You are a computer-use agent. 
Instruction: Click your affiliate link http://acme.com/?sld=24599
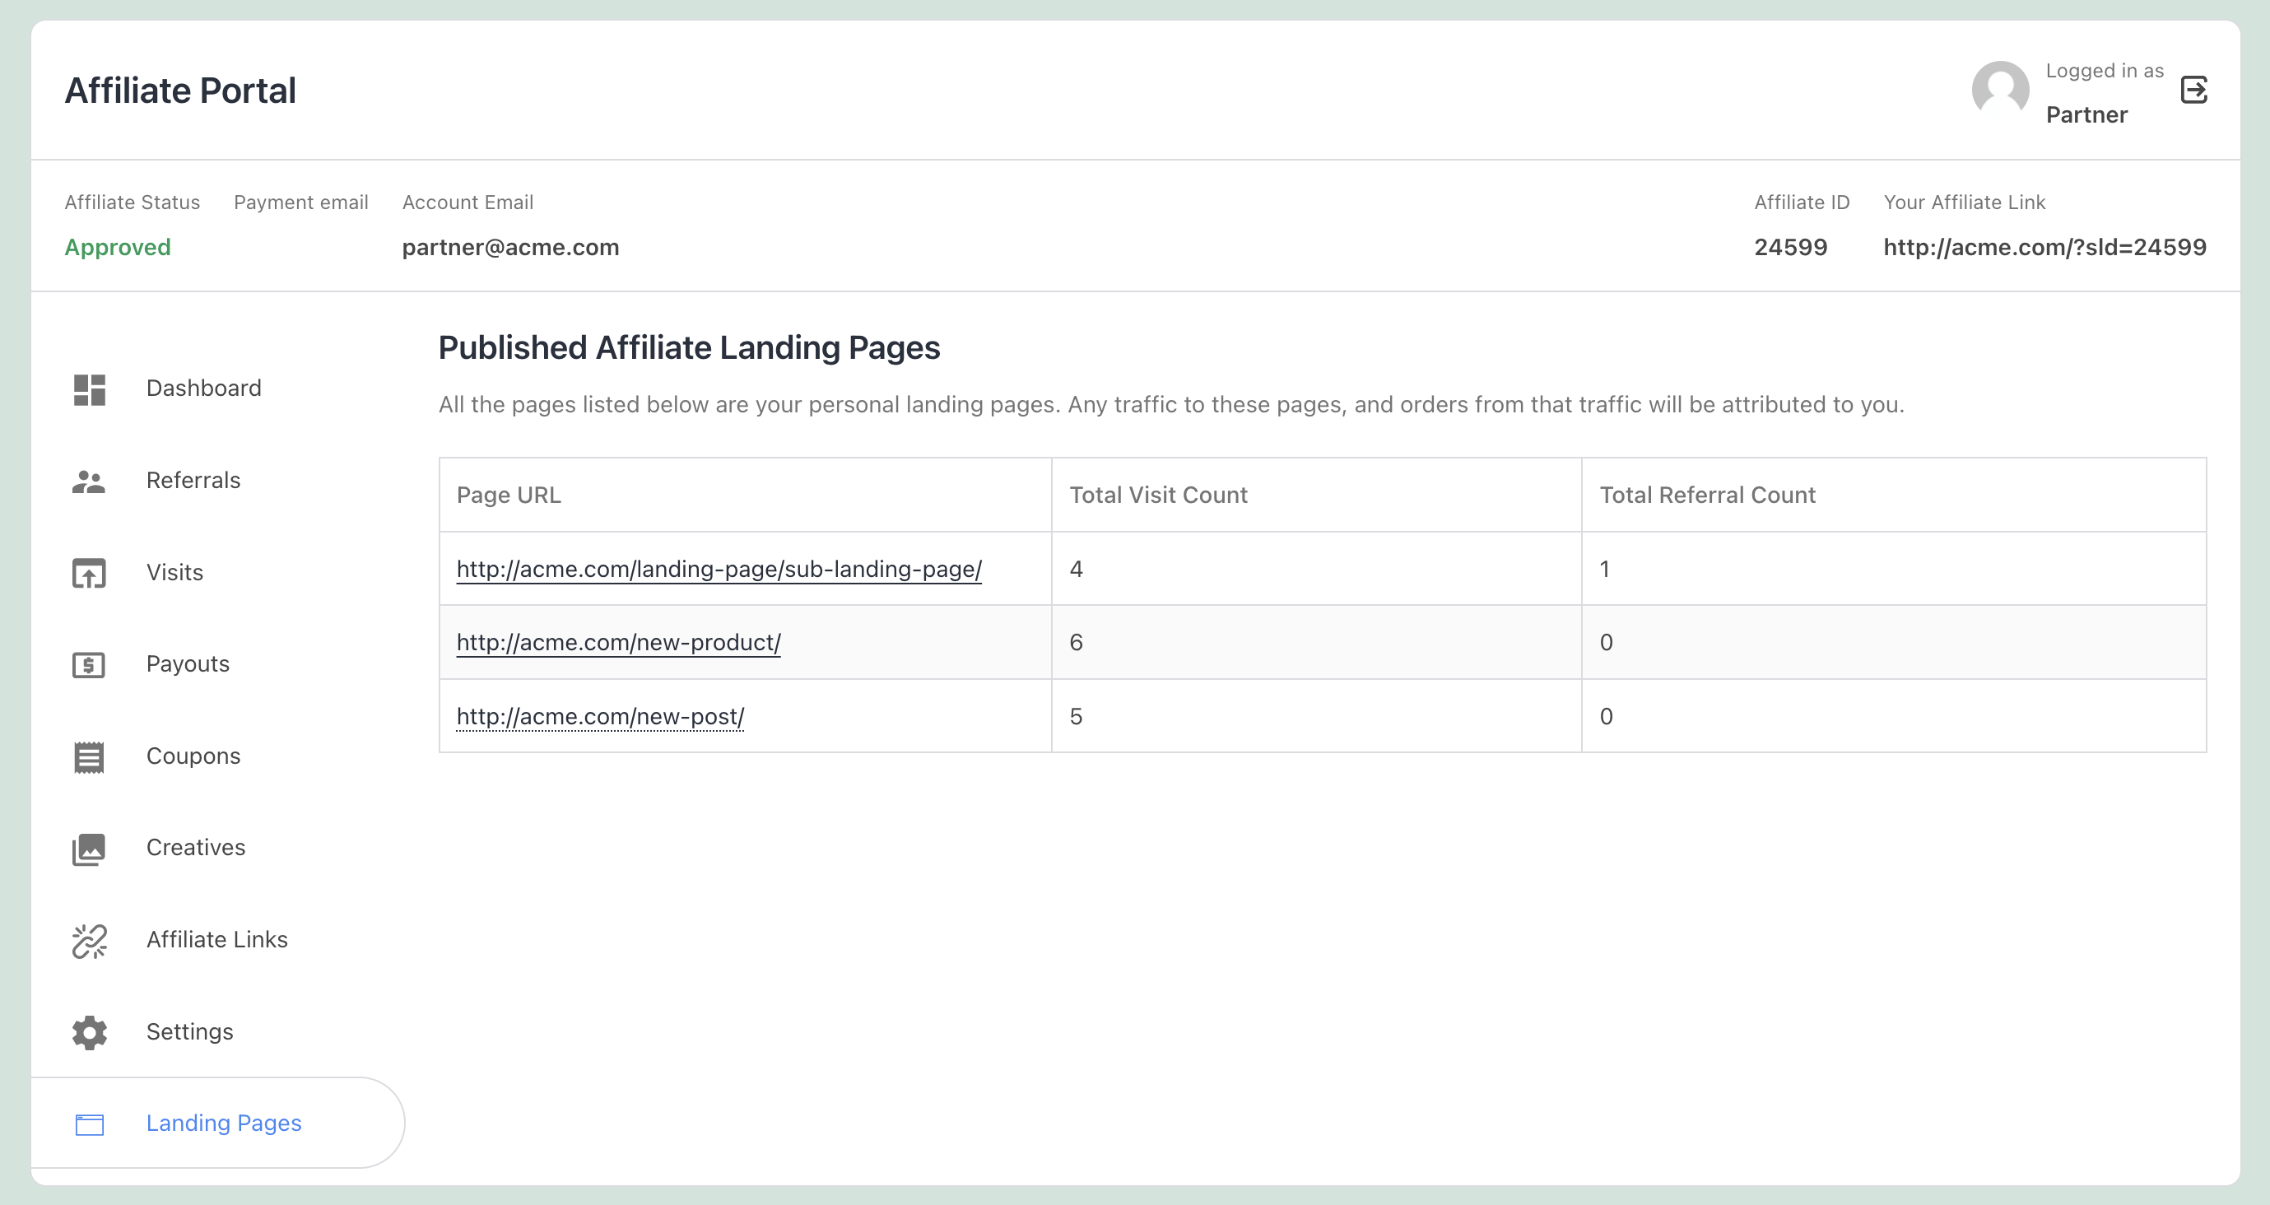click(x=2044, y=248)
